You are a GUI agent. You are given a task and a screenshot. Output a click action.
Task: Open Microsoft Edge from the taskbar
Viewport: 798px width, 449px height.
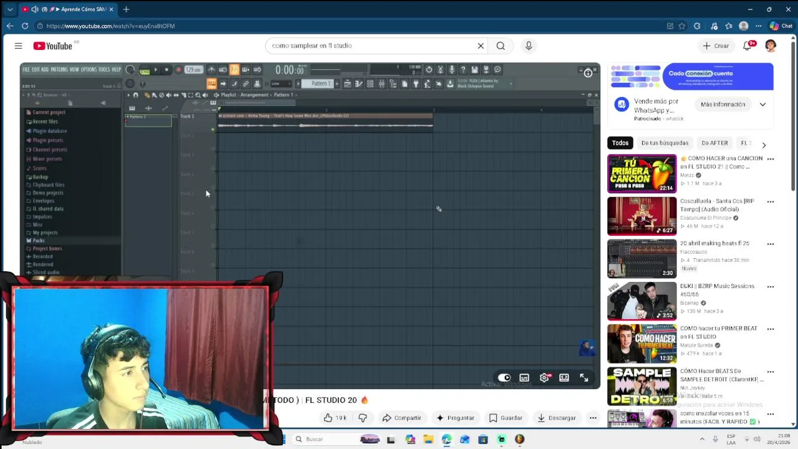(446, 439)
